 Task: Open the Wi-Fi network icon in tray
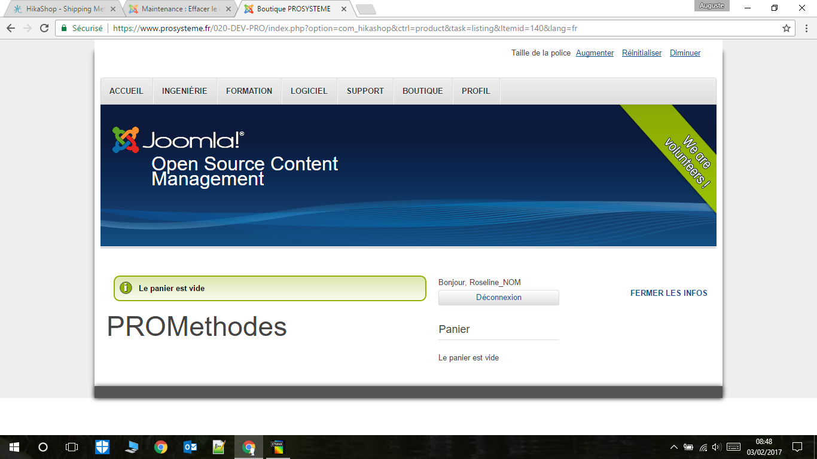703,446
